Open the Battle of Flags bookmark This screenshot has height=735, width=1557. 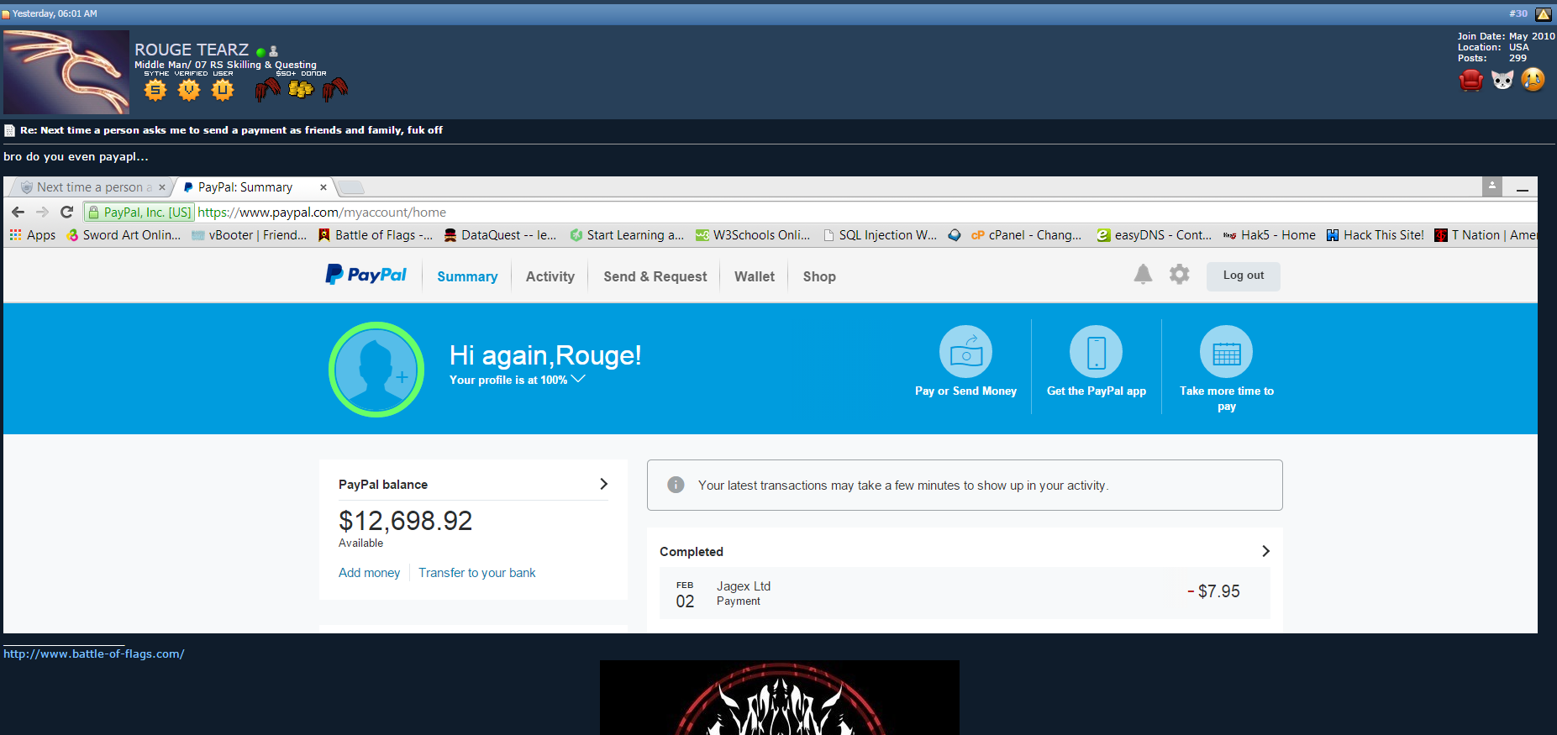tap(376, 235)
